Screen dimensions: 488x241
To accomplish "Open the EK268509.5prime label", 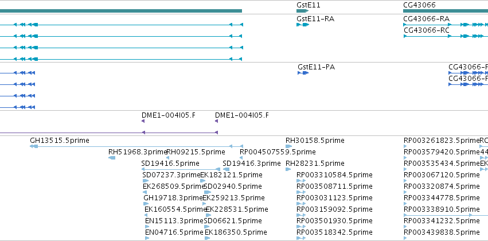I will pyautogui.click(x=174, y=186).
